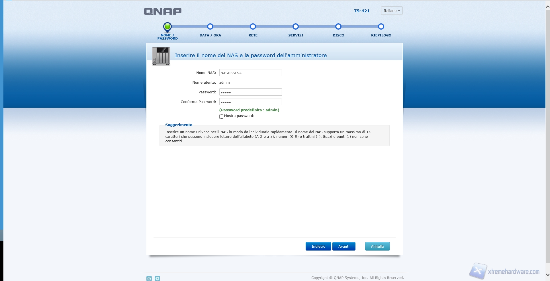Click the TS-421 model label

point(362,11)
